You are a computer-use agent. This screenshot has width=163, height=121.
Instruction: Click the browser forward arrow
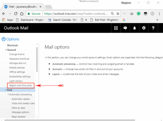point(10,14)
